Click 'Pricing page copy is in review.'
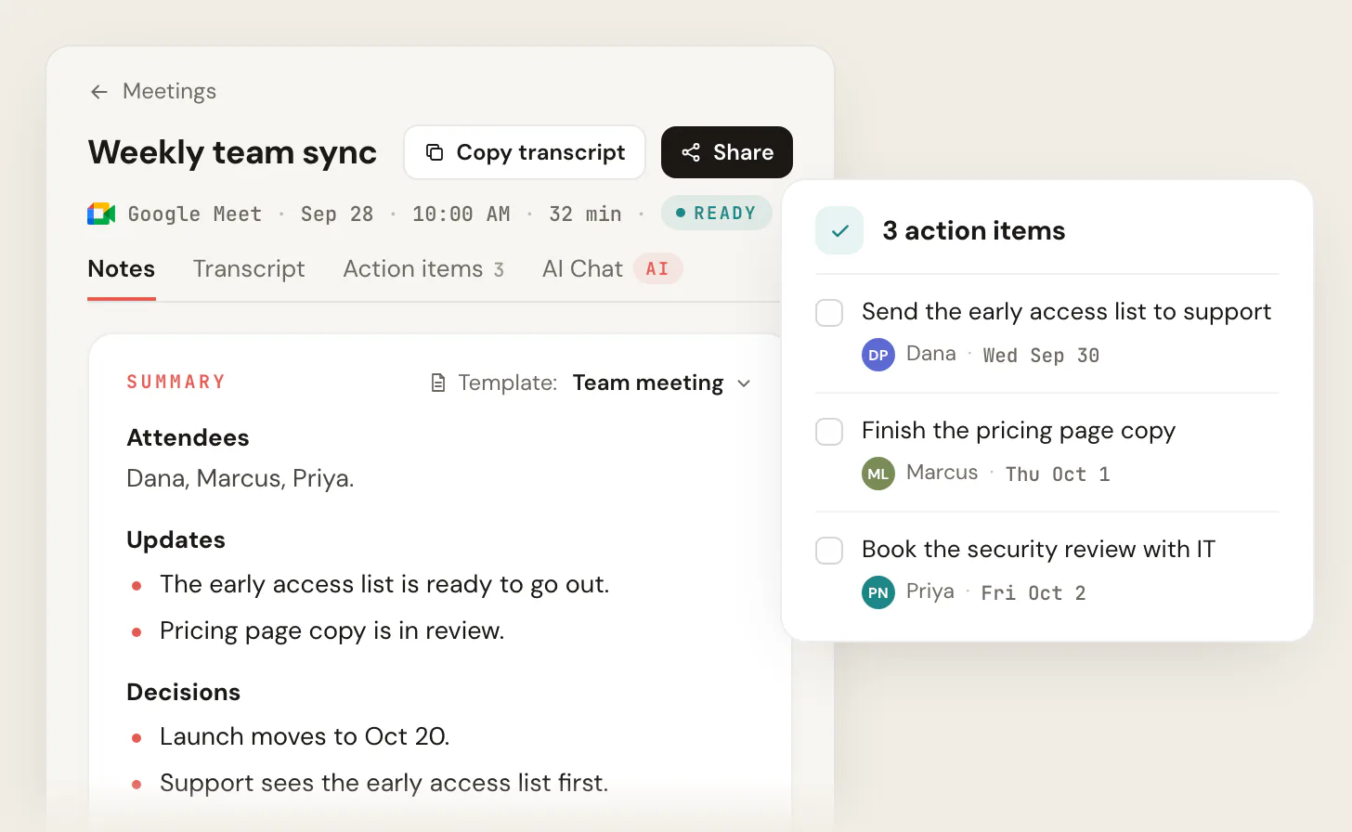This screenshot has width=1352, height=832. (x=331, y=630)
